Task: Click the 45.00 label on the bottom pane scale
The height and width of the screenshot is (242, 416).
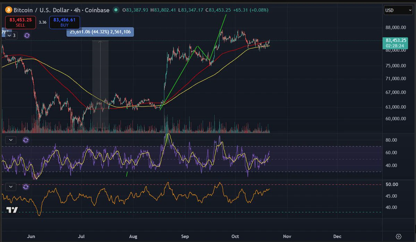Action: (391, 196)
